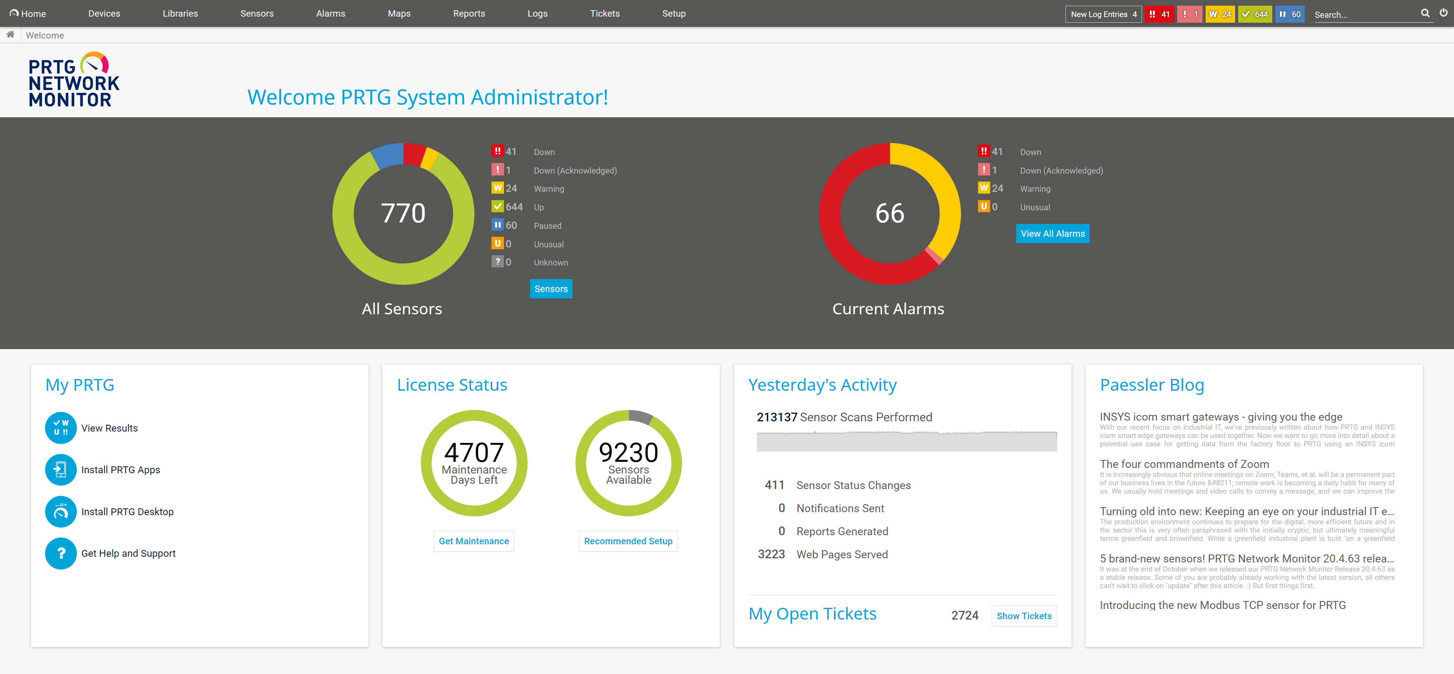Open blog post 5 brand-new sensors
The width and height of the screenshot is (1454, 674).
[x=1246, y=558]
